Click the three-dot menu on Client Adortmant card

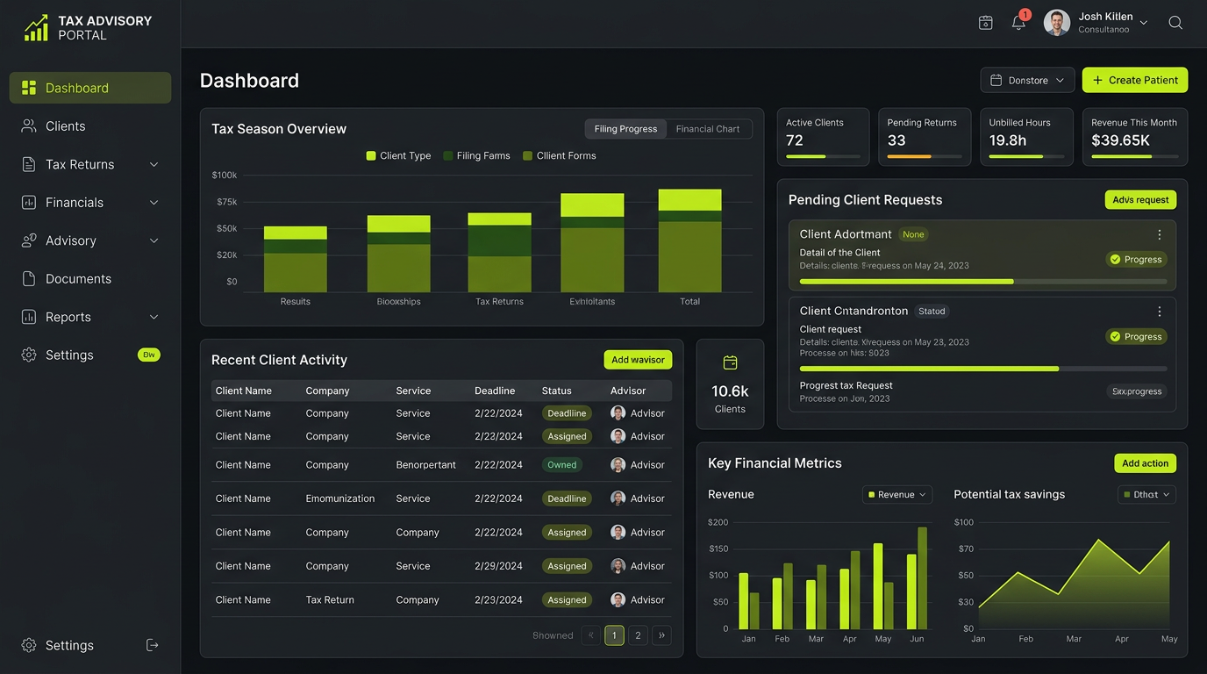[1159, 234]
